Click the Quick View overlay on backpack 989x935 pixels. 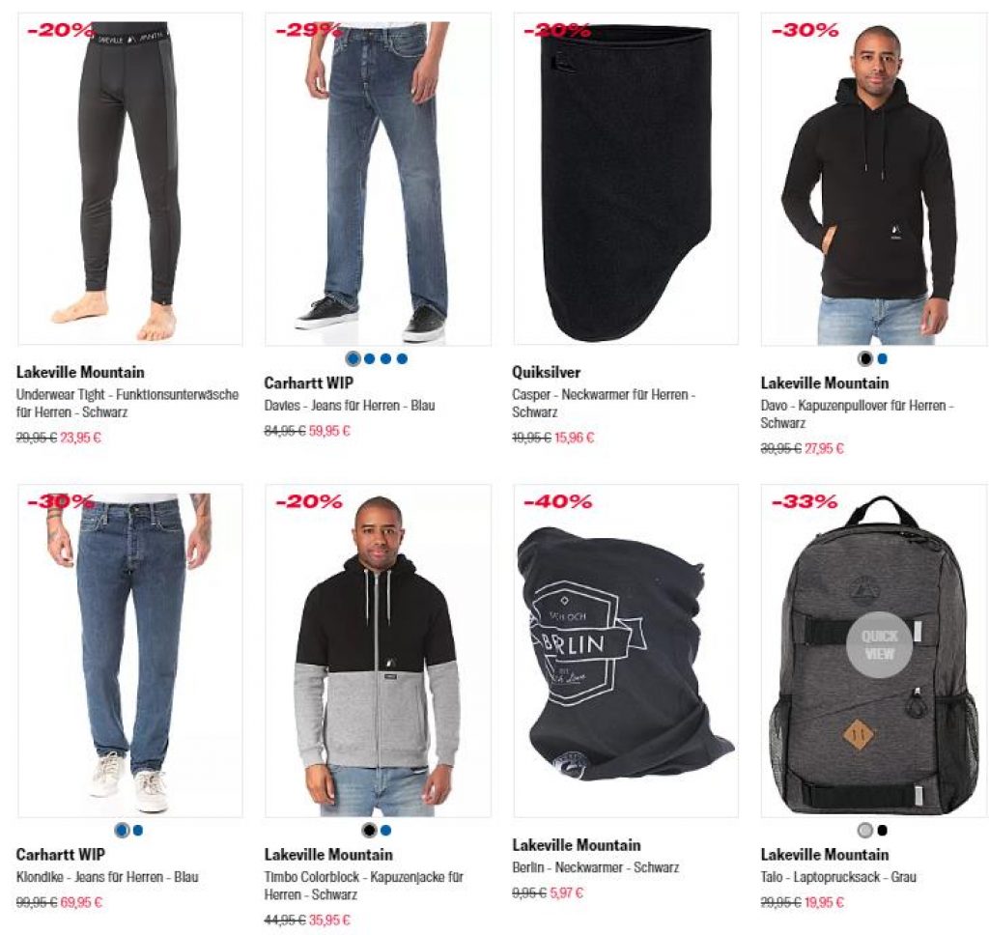879,645
